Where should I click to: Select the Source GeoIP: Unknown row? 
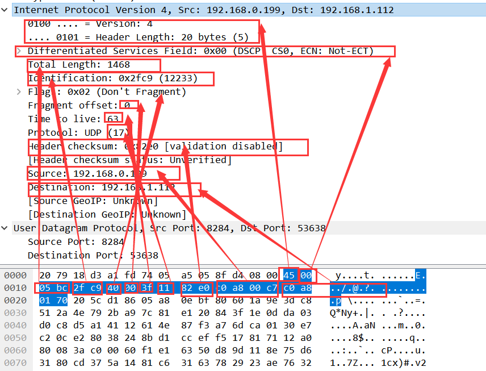[93, 201]
